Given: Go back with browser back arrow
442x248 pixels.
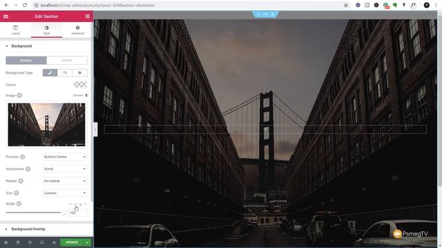Looking at the screenshot, I should (x=6, y=5).
